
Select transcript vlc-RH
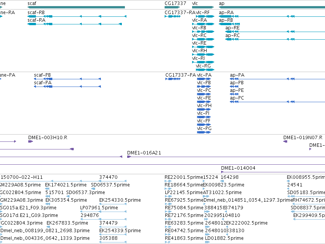(199, 51)
